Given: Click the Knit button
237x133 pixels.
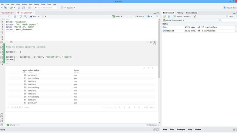Looking at the screenshot, I should pyautogui.click(x=33, y=16).
